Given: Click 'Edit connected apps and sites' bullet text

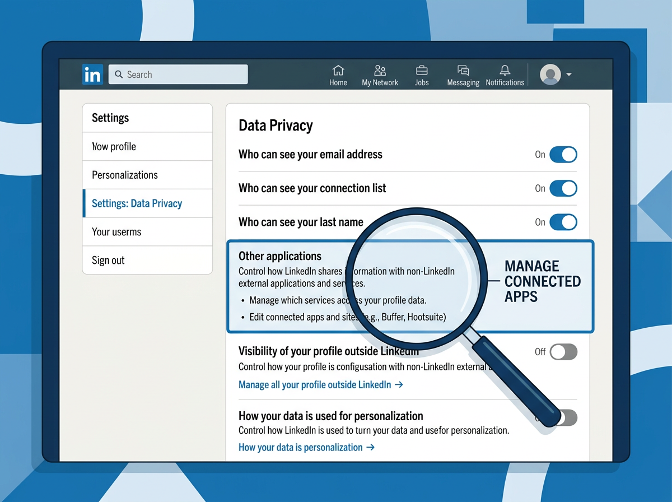Looking at the screenshot, I should tap(348, 317).
